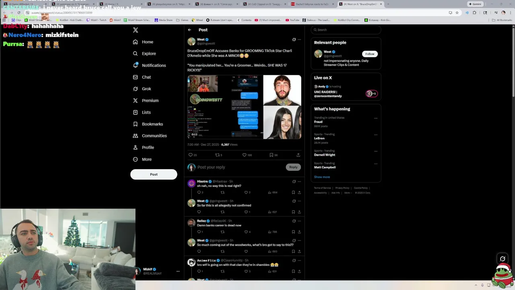Open more options on 'allegedly not confirmed' reply
Viewport: 515px width, 290px height.
299,201
